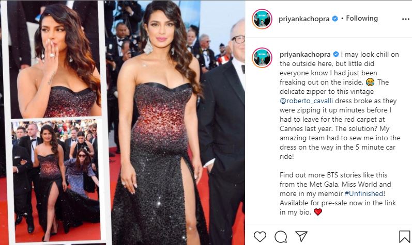Click the large red carpet photo
This screenshot has width=412, height=245.
(175, 122)
